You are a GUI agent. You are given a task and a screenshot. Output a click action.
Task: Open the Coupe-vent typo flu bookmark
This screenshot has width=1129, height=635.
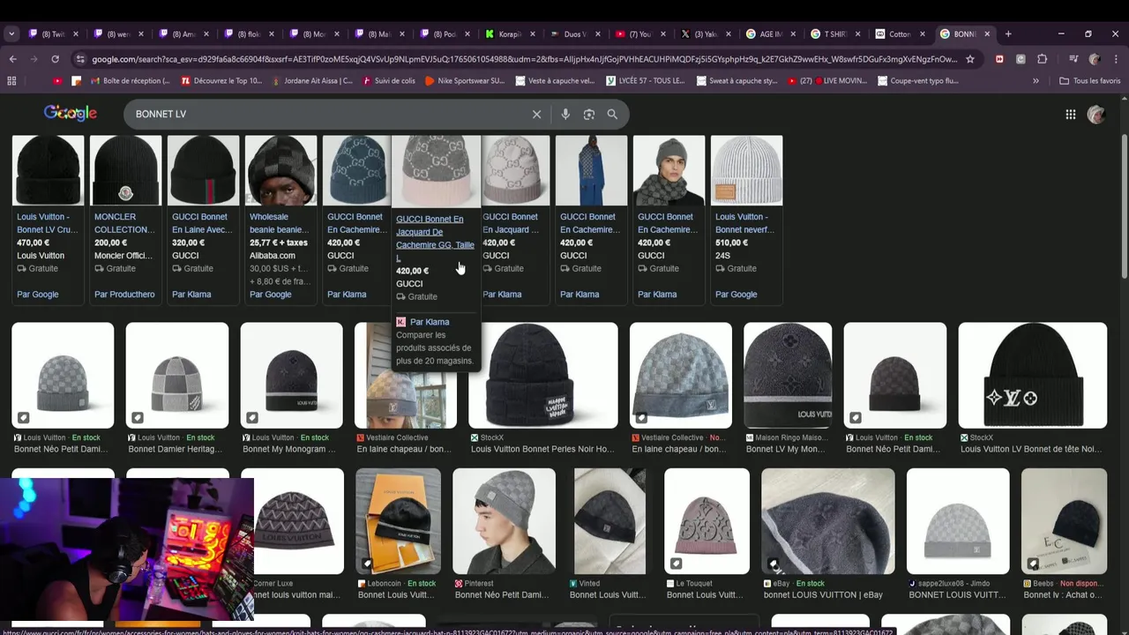point(917,80)
